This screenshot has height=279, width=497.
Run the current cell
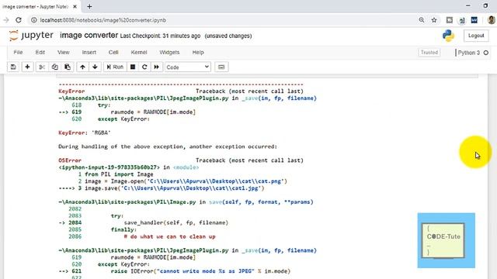tap(115, 67)
